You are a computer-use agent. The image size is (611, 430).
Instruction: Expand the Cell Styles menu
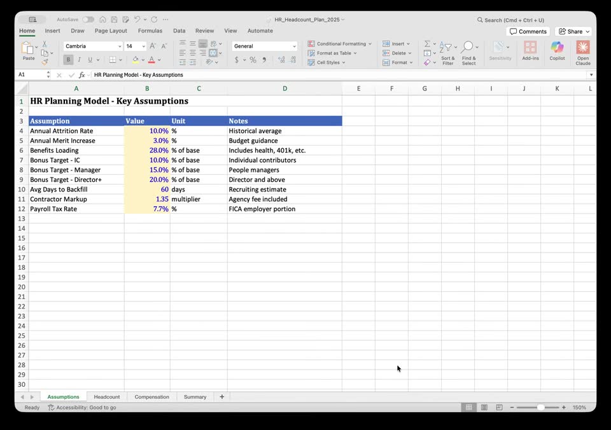[x=326, y=62]
